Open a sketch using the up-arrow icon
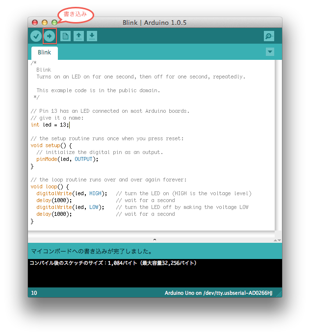The height and width of the screenshot is (336, 310). [78, 36]
